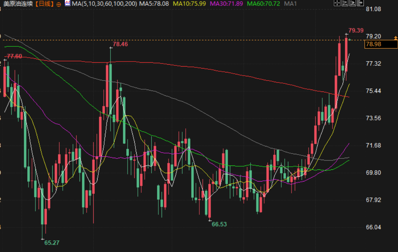Click the gray MA1 label at top
398x252 pixels.
290,4
